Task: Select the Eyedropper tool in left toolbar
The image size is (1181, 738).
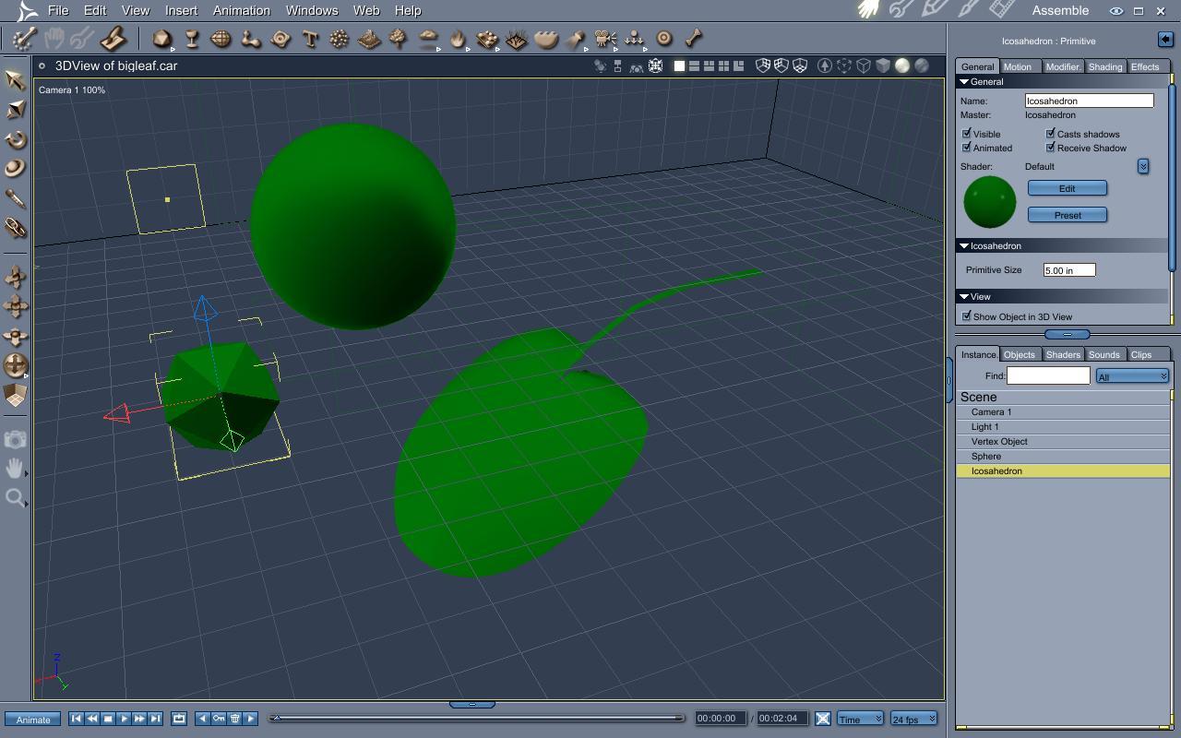Action: (15, 198)
